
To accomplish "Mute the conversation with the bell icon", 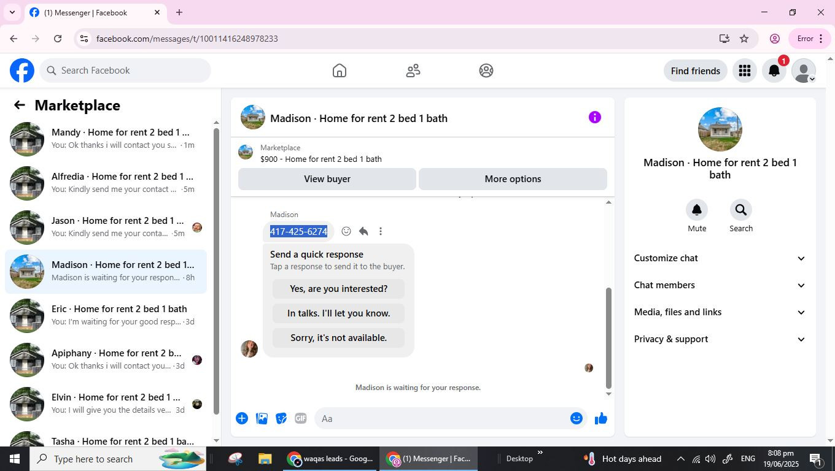I will pyautogui.click(x=697, y=210).
